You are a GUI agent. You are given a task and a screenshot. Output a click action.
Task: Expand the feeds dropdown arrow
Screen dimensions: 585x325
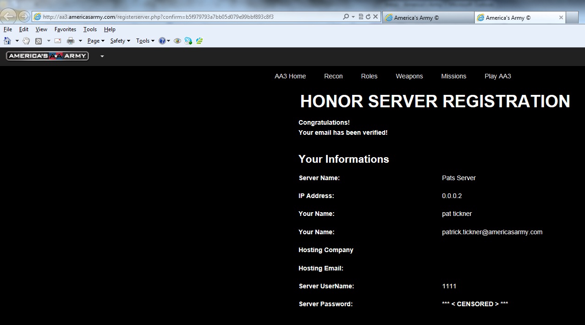(x=49, y=41)
